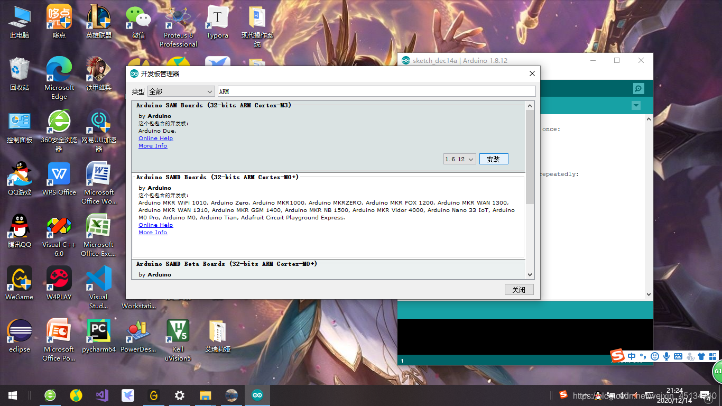Open pycharm64 desktop shortcut
Image resolution: width=722 pixels, height=406 pixels.
tap(99, 336)
